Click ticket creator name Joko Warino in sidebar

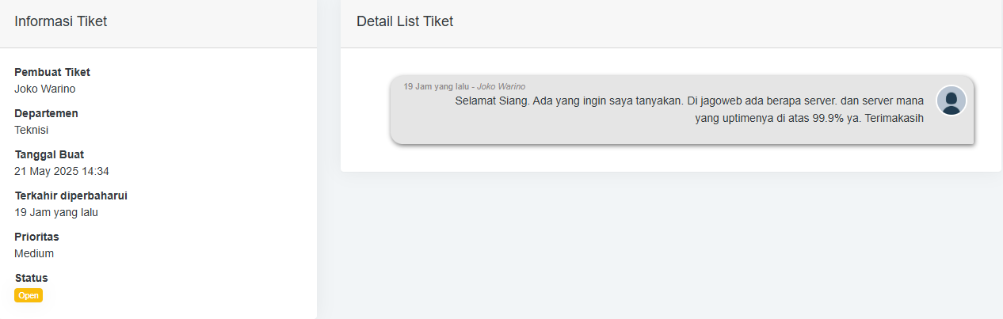point(45,89)
